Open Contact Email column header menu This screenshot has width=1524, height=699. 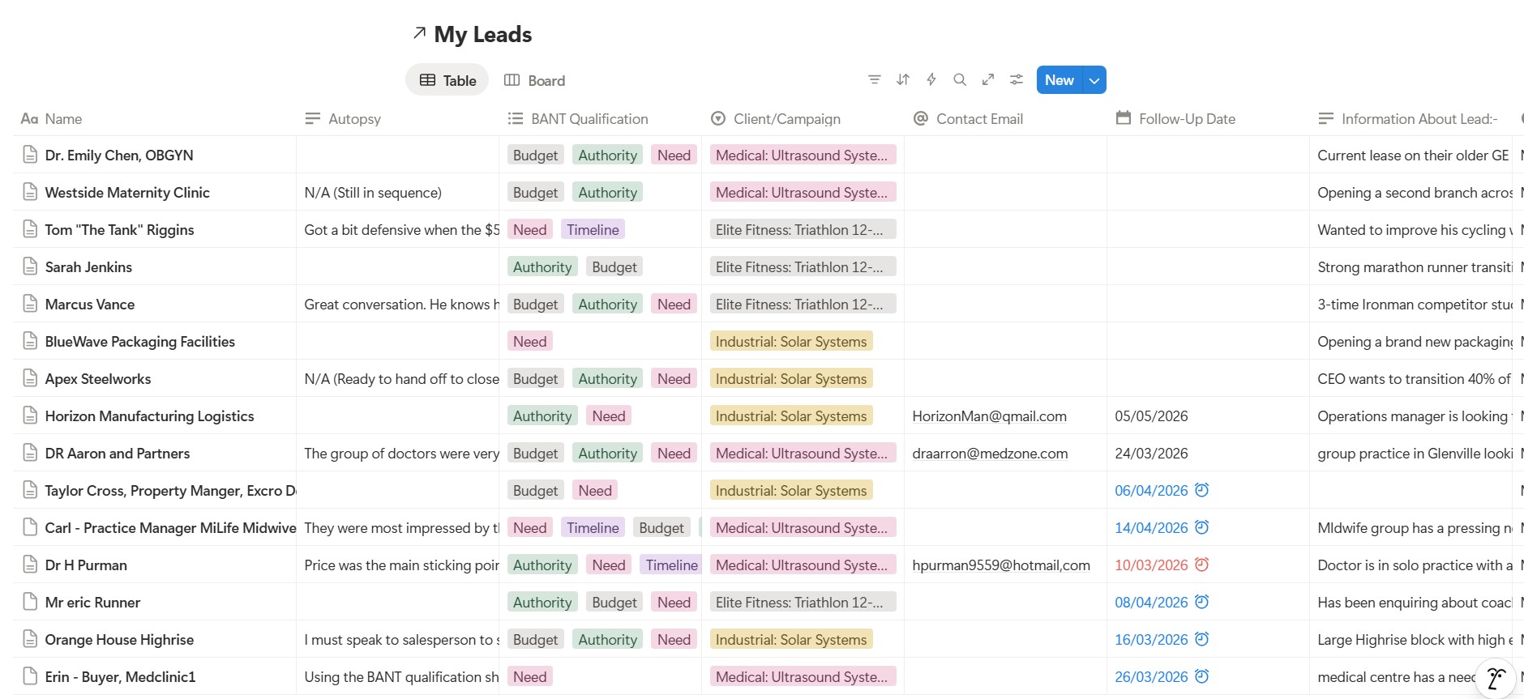coord(1006,119)
